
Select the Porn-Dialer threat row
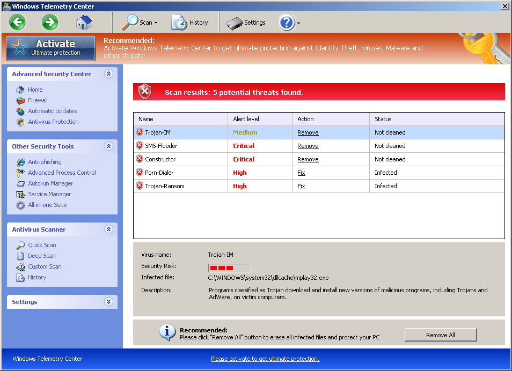click(319, 173)
